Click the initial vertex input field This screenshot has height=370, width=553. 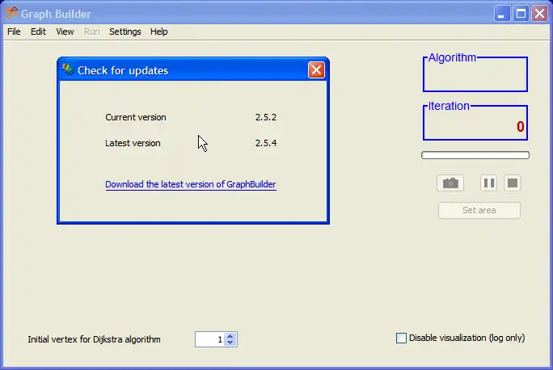210,339
